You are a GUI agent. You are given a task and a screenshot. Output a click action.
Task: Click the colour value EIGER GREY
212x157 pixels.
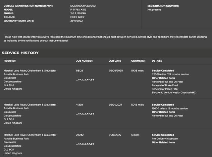tap(77, 17)
